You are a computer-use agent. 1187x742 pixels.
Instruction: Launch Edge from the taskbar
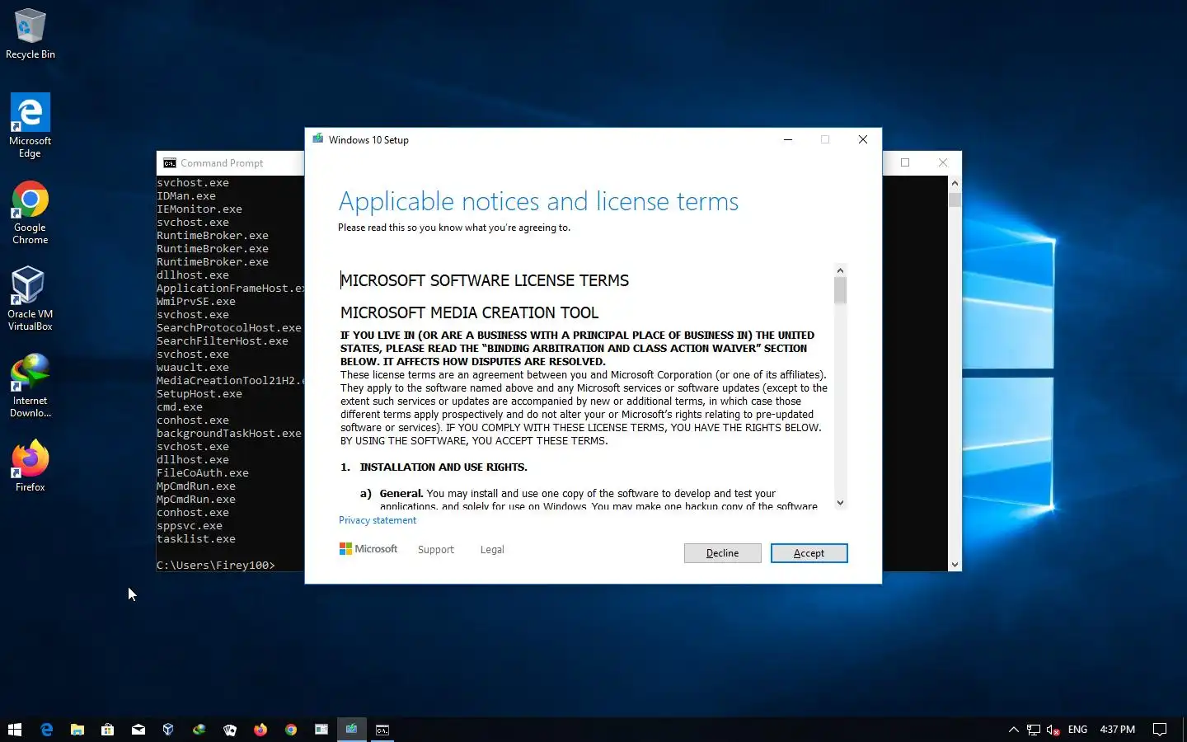tap(47, 730)
